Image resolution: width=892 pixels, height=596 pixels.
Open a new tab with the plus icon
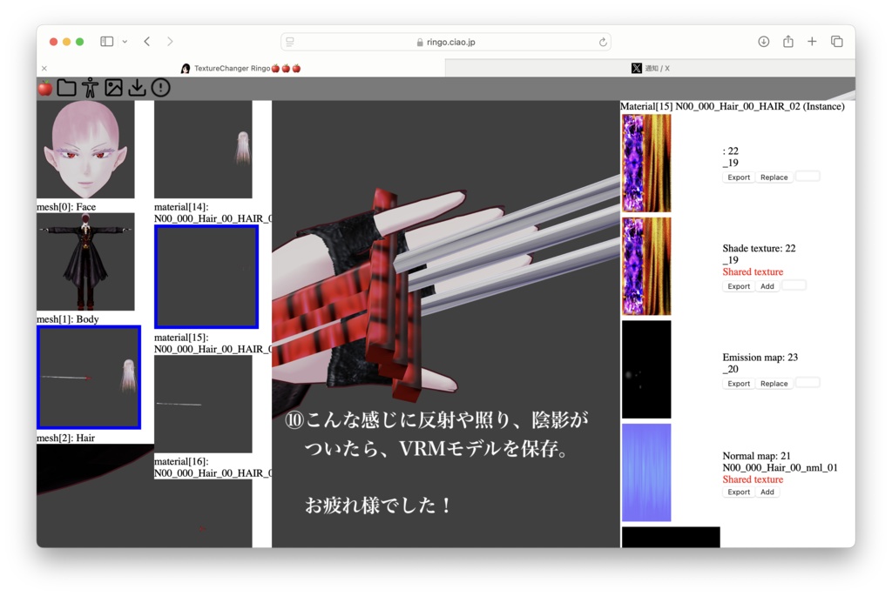pyautogui.click(x=812, y=41)
